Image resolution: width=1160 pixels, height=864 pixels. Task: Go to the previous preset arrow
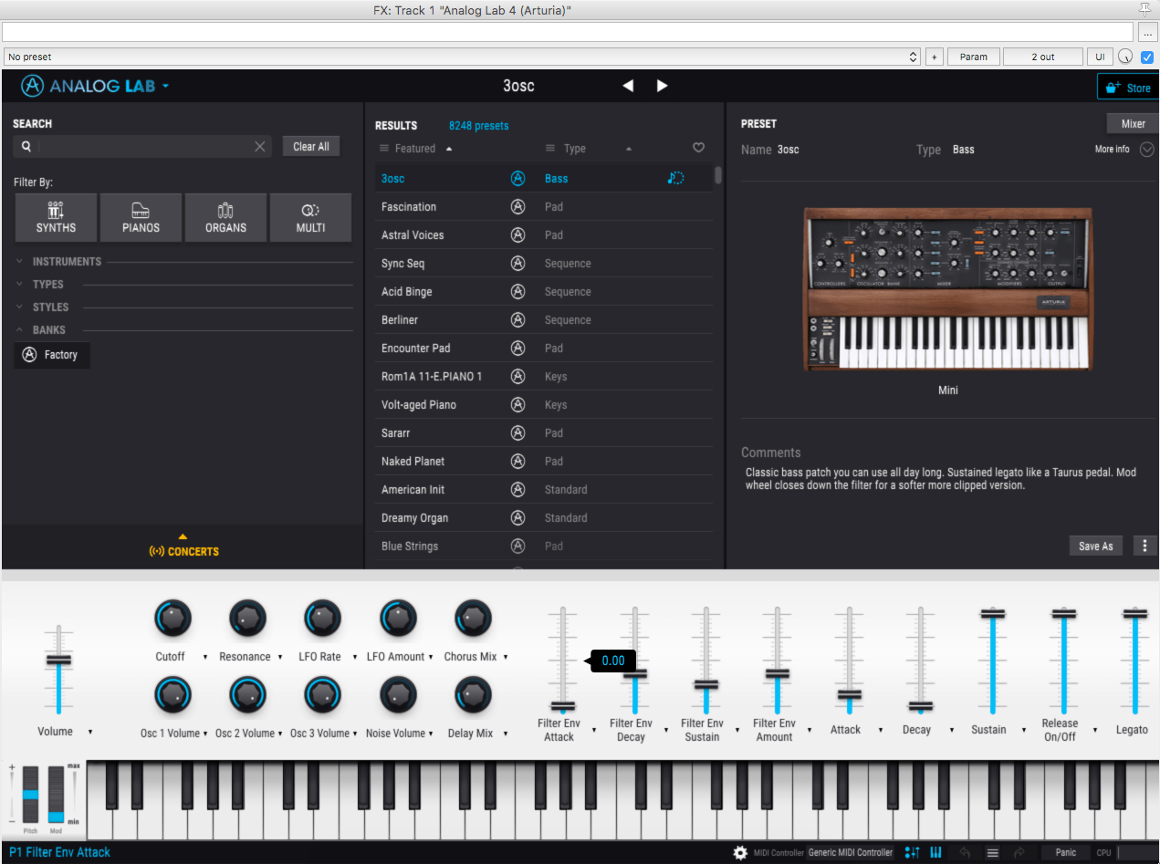(628, 86)
